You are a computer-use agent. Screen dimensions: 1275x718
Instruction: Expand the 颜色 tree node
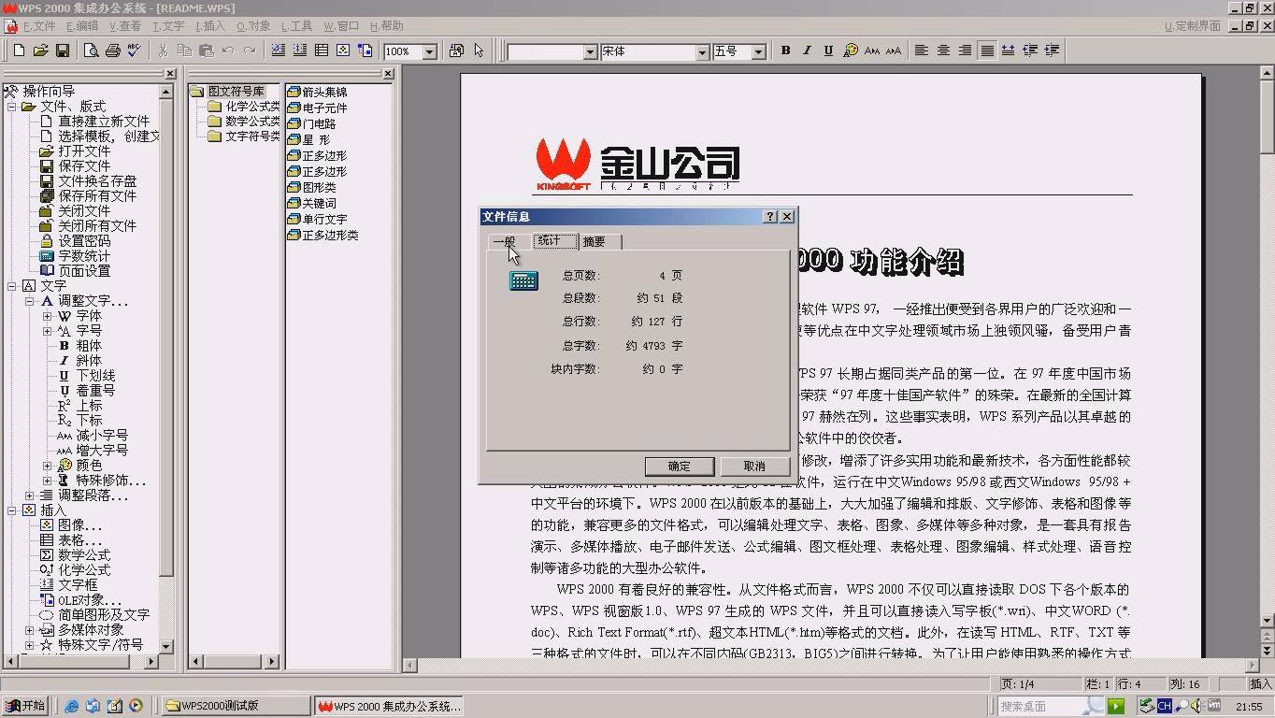47,466
